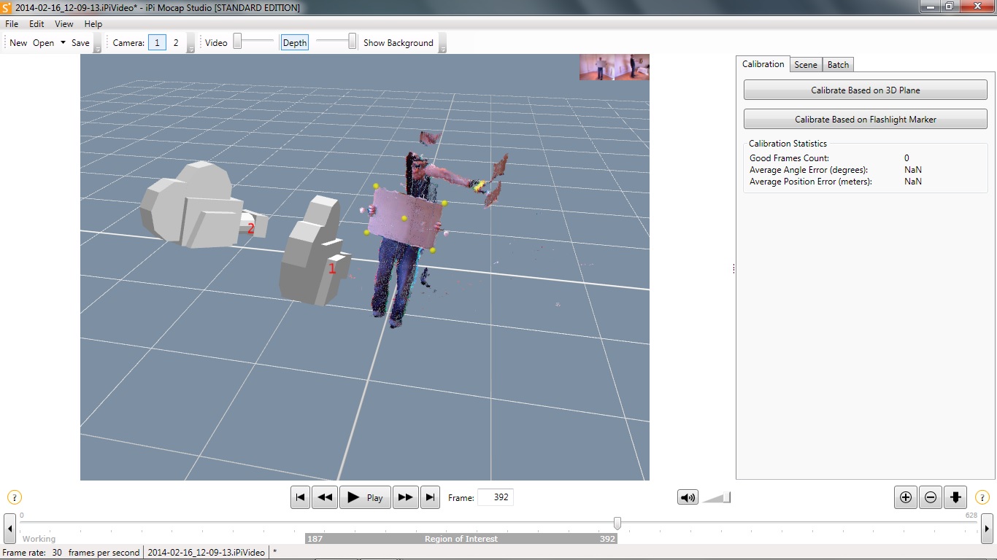Expand the Open dropdown arrow

coord(63,42)
